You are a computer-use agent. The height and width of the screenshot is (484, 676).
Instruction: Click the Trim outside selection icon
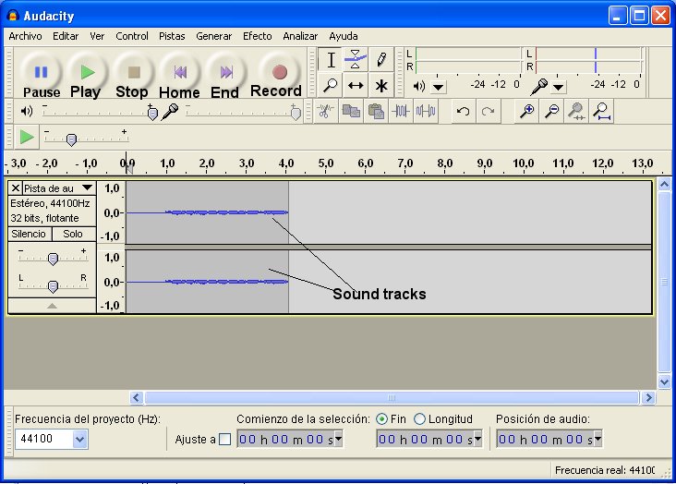click(401, 111)
